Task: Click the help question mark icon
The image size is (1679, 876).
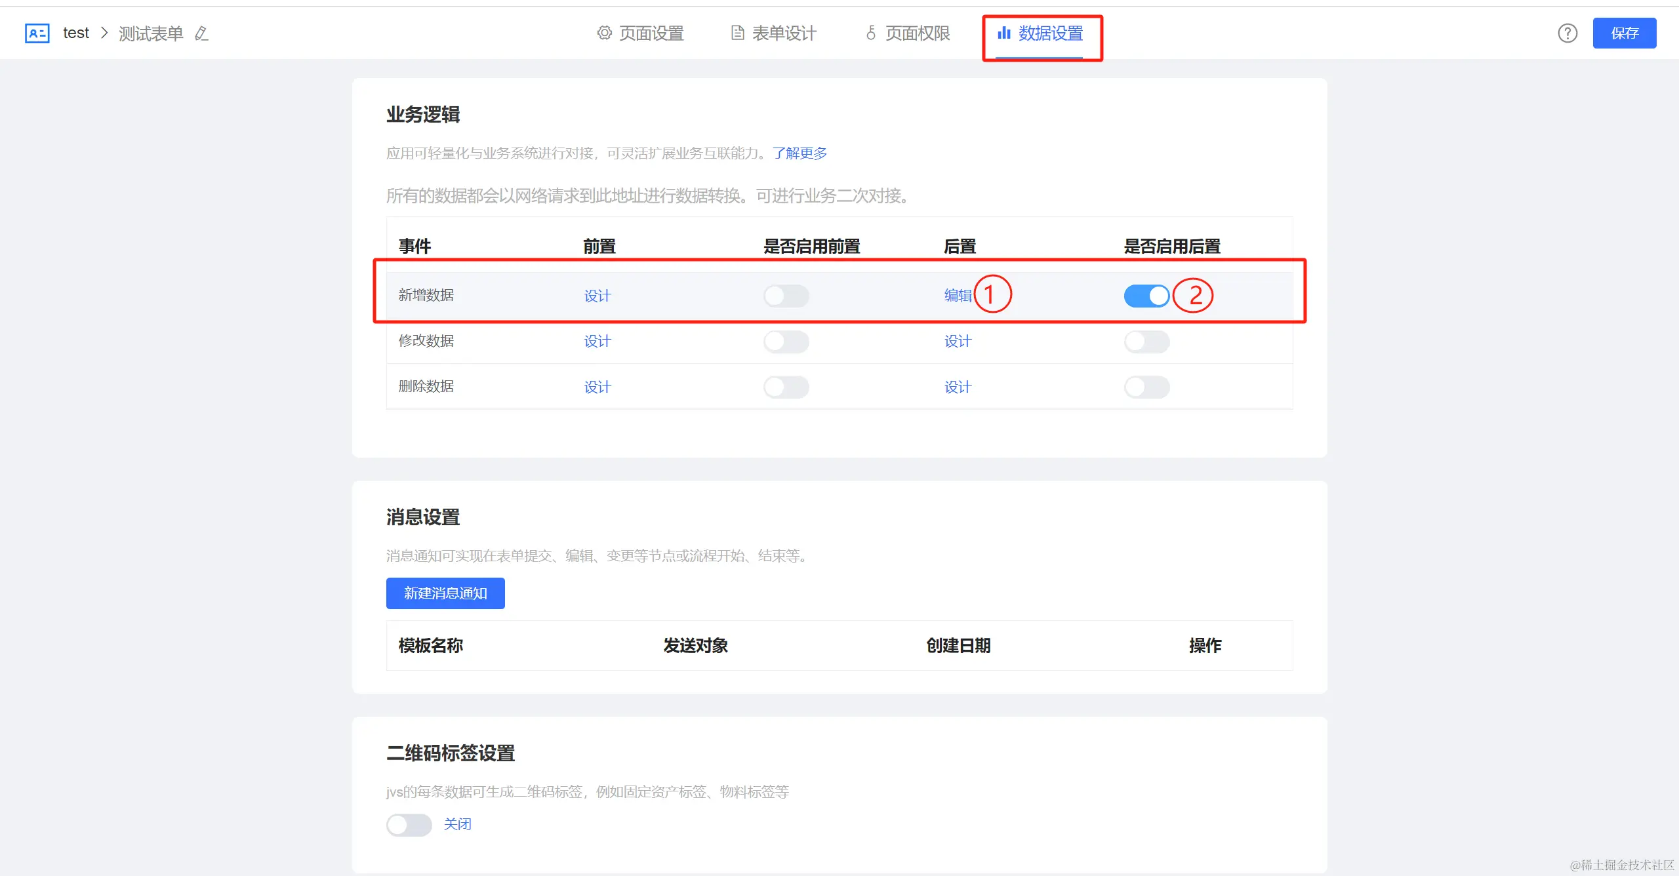Action: click(1567, 33)
